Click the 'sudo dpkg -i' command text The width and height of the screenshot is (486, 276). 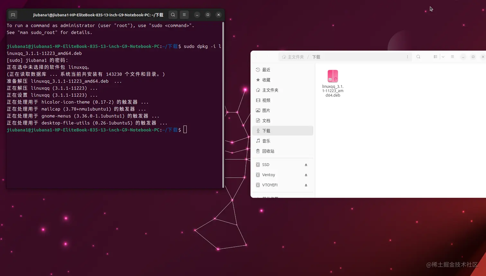(x=200, y=46)
